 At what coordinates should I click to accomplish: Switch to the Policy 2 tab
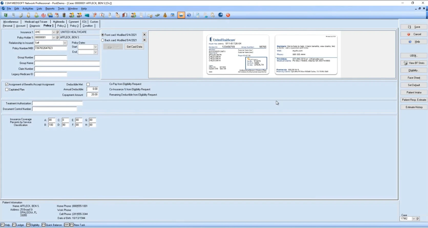pos(61,26)
